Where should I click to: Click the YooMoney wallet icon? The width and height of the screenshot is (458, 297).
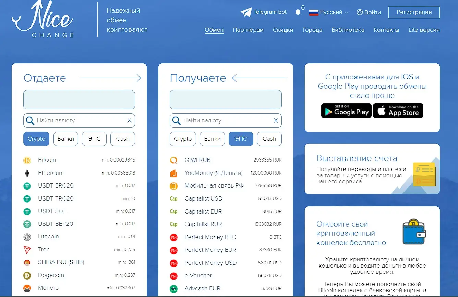click(x=174, y=173)
